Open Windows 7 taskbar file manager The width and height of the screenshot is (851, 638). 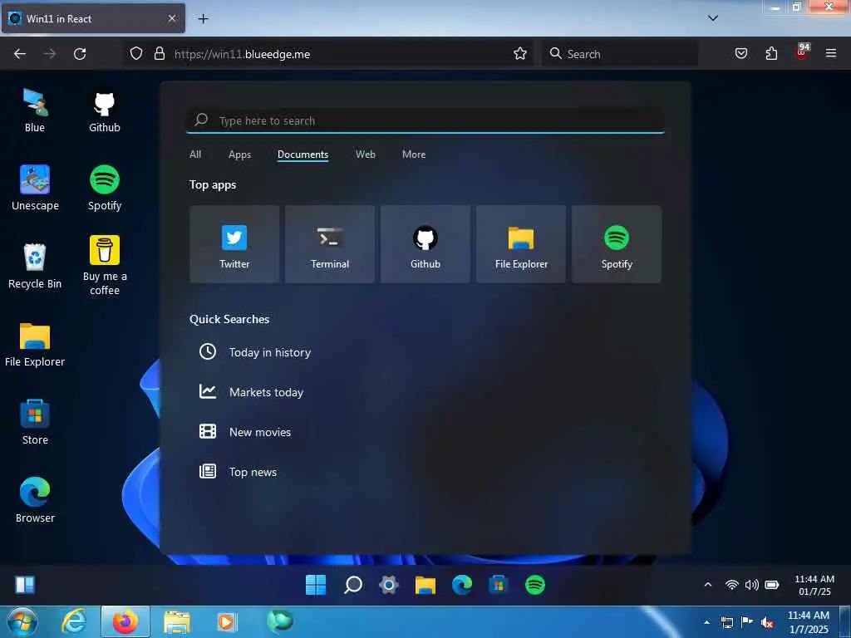tap(177, 623)
